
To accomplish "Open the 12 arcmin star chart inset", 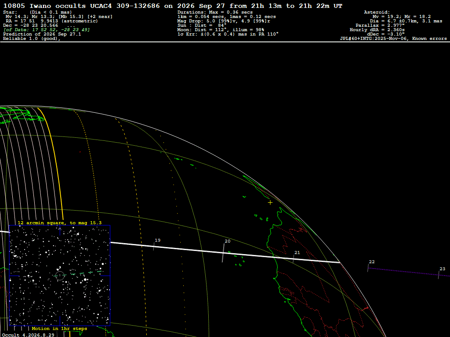I will pos(60,276).
